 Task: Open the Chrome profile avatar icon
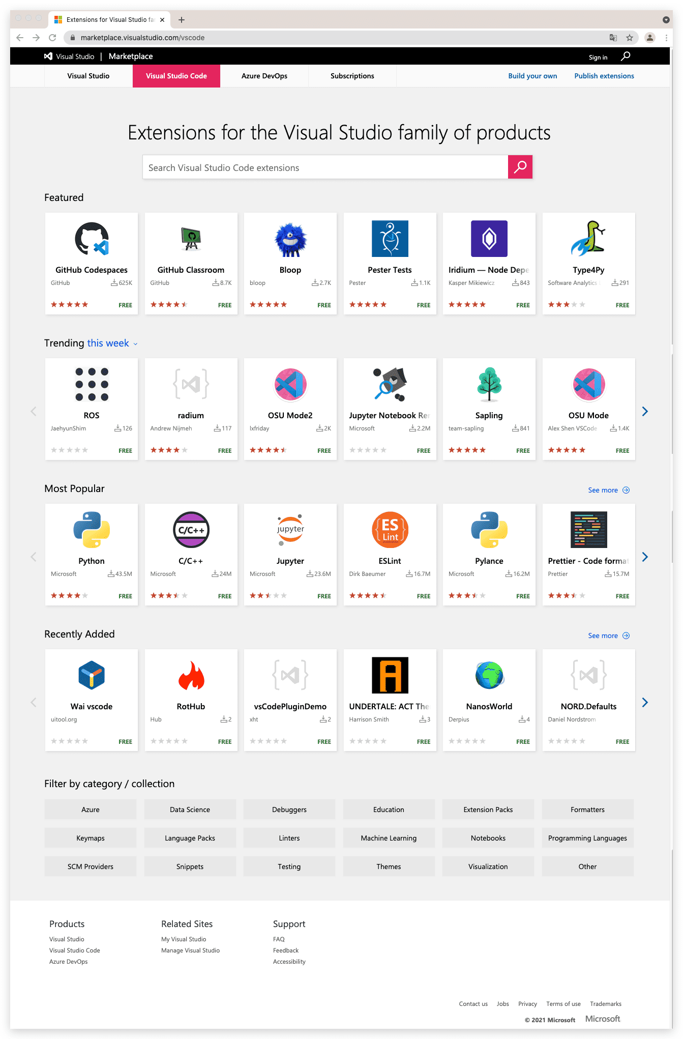tap(650, 38)
